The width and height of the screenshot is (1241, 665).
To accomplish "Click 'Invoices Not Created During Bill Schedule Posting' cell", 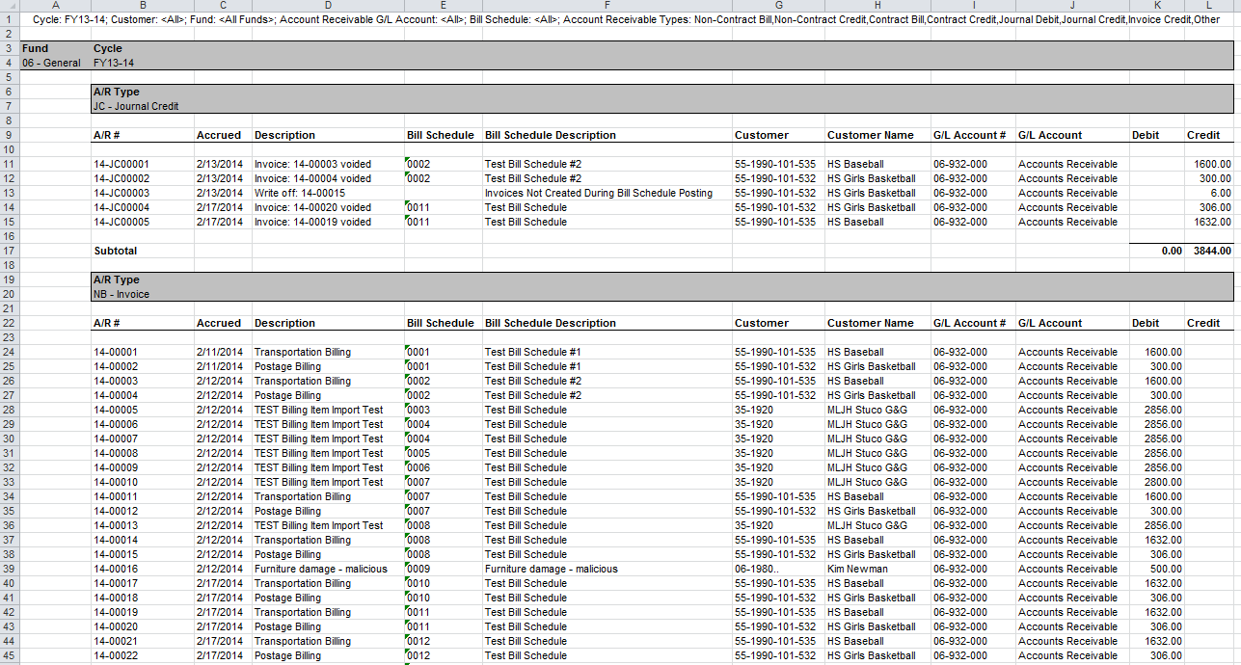I will pyautogui.click(x=598, y=193).
